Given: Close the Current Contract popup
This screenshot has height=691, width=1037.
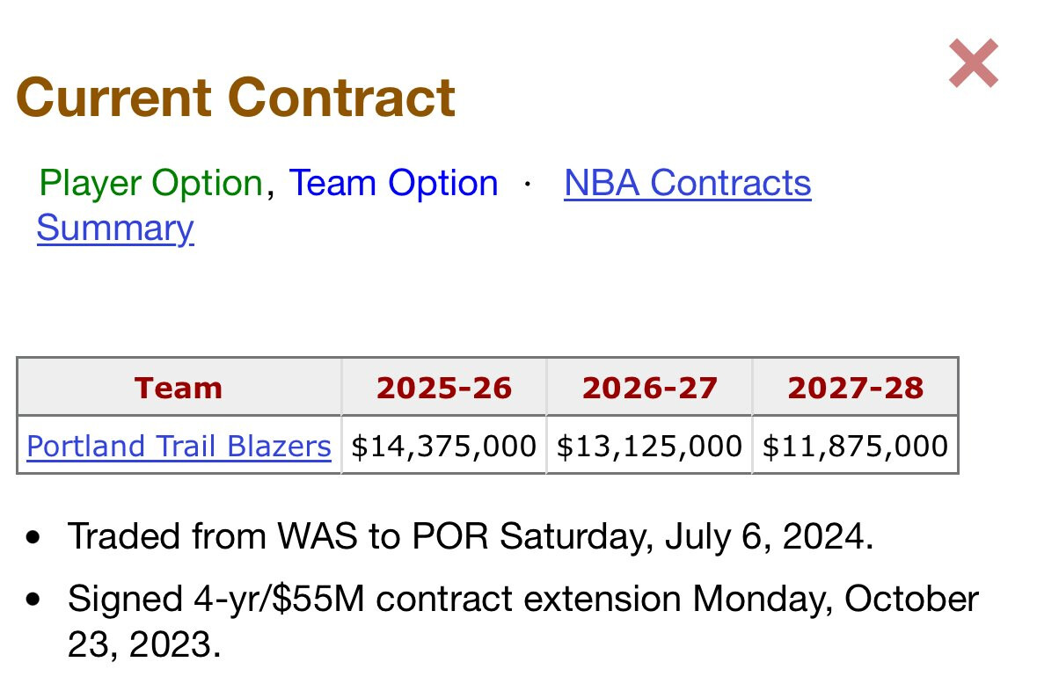Looking at the screenshot, I should coord(974,63).
